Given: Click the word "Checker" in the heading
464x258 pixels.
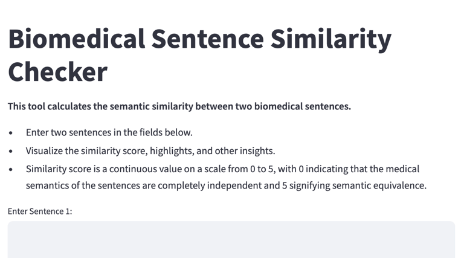Looking at the screenshot, I should point(57,72).
